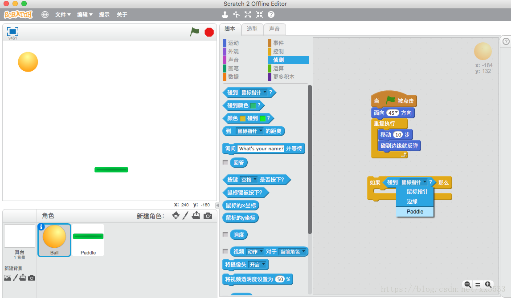Click the green flag to start the project
The height and width of the screenshot is (298, 511).
(x=195, y=32)
